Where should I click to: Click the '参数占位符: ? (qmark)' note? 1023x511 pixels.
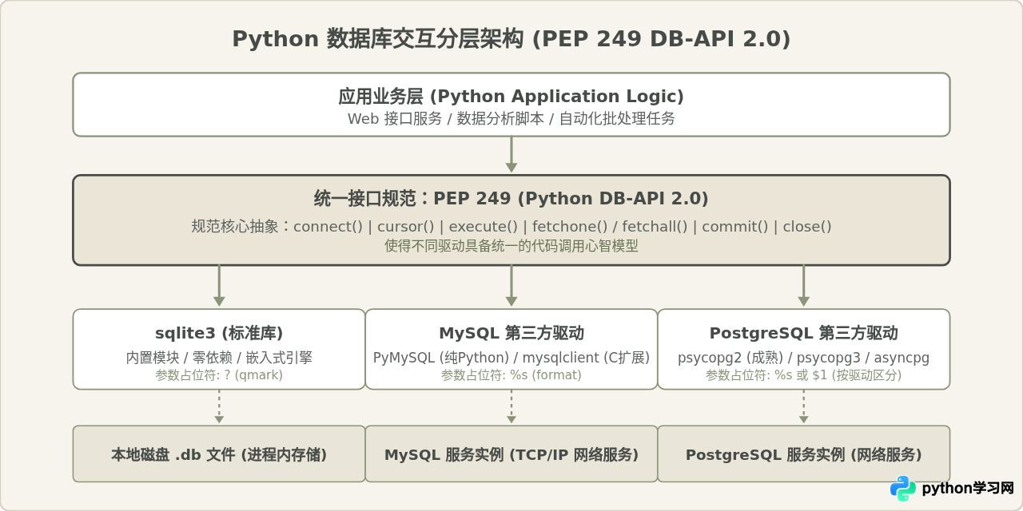click(219, 375)
